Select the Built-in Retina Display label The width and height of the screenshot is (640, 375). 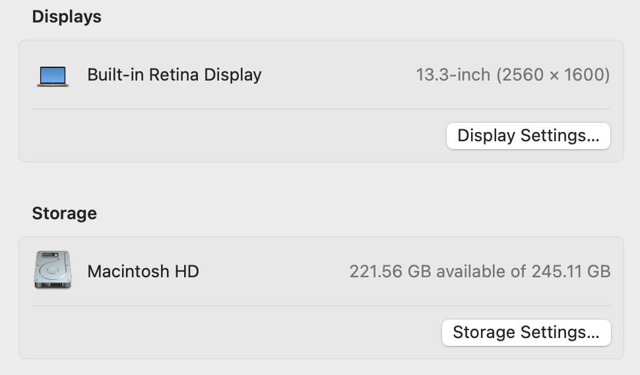coord(174,75)
